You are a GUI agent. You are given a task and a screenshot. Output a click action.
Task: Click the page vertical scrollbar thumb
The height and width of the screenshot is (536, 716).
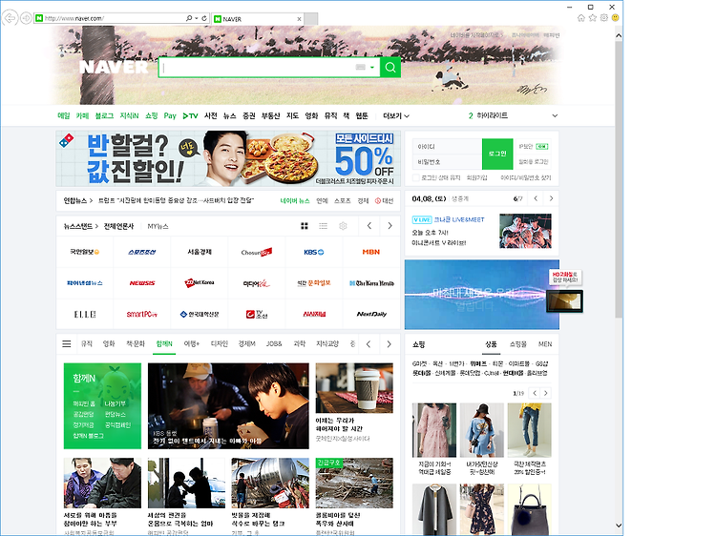click(619, 180)
